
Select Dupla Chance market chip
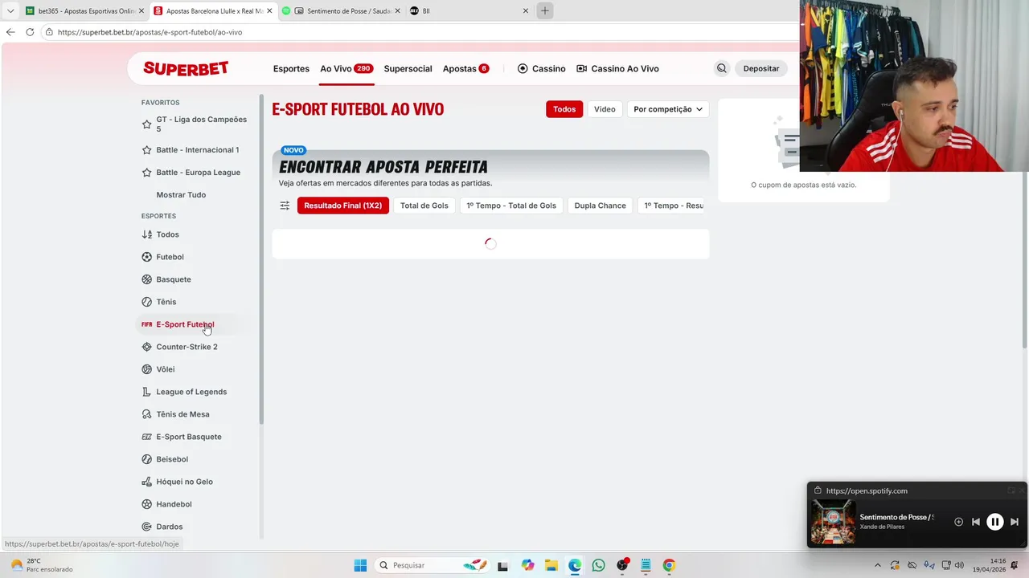600,206
